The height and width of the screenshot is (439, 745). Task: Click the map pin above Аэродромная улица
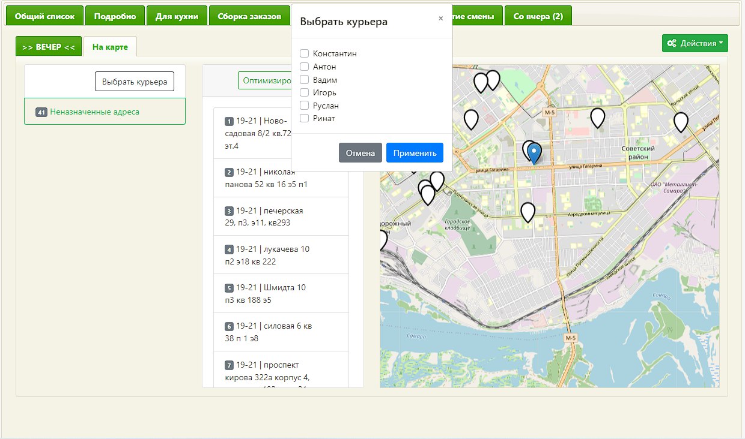(528, 212)
